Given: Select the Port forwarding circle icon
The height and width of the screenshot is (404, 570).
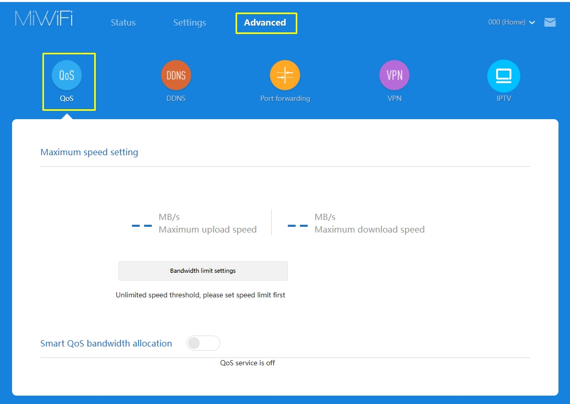Looking at the screenshot, I should 285,75.
